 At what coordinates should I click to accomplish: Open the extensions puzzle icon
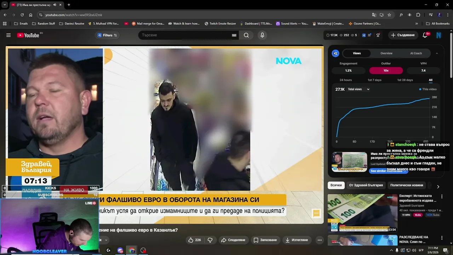(x=418, y=15)
